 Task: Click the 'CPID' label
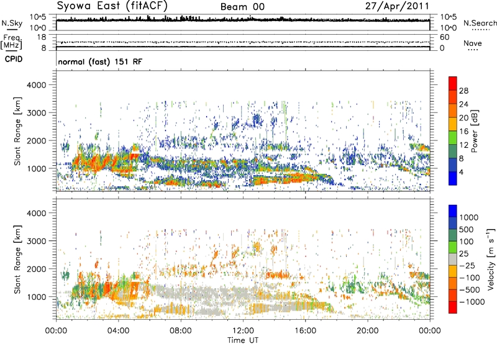[x=14, y=59]
